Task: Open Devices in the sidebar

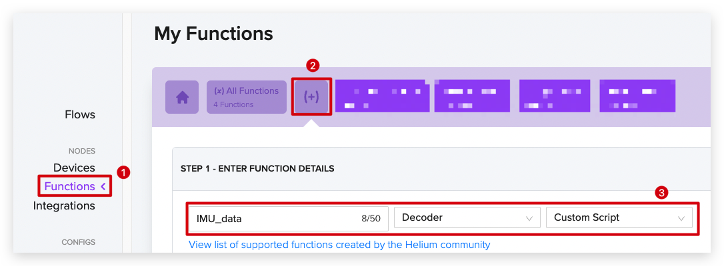Action: point(75,168)
